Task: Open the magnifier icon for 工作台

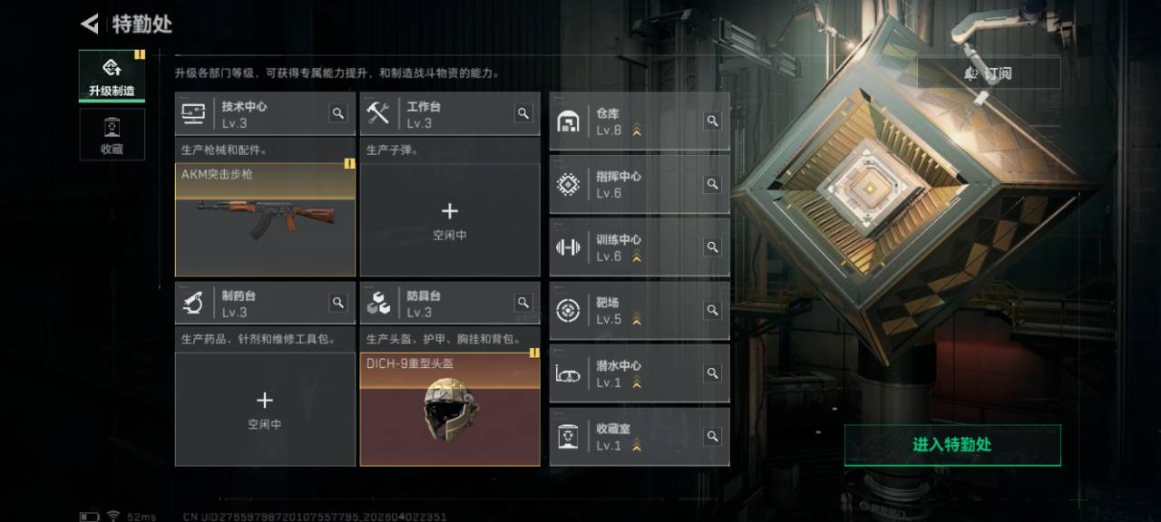Action: (x=523, y=113)
